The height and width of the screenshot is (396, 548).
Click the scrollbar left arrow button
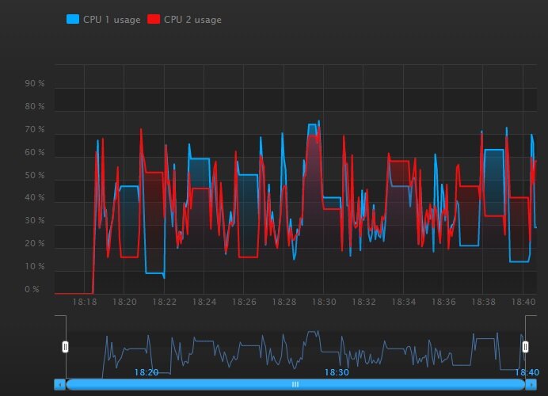[x=59, y=384]
